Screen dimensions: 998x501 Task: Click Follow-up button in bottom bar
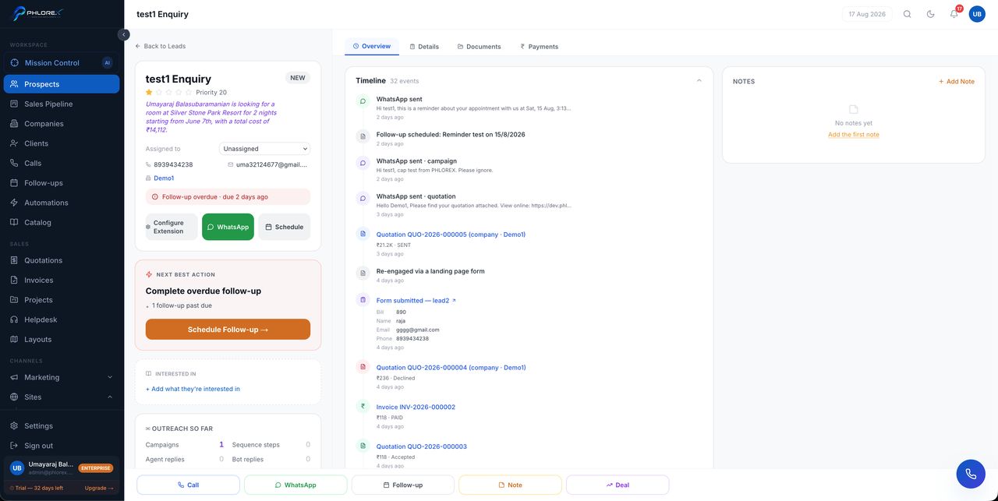click(403, 485)
